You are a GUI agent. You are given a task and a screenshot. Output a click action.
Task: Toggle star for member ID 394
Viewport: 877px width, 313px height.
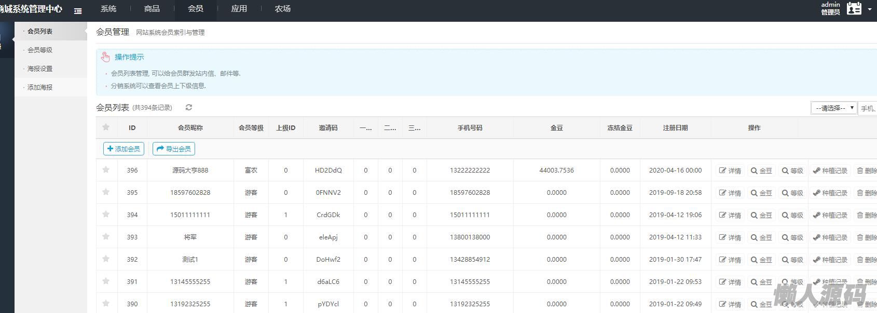(106, 214)
